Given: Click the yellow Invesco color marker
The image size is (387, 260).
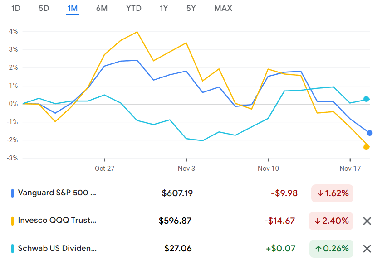Looking at the screenshot, I should [x=12, y=221].
